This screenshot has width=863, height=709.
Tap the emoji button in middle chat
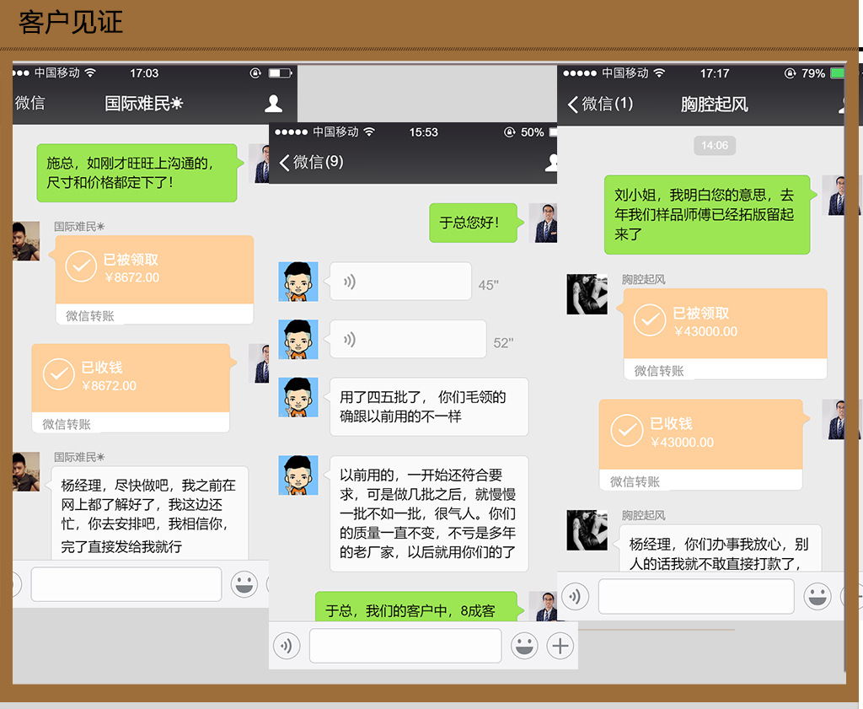coord(523,647)
